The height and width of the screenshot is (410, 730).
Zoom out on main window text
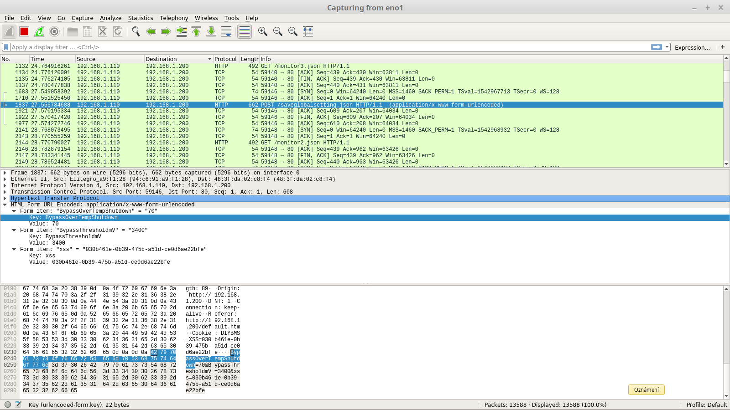click(x=278, y=31)
